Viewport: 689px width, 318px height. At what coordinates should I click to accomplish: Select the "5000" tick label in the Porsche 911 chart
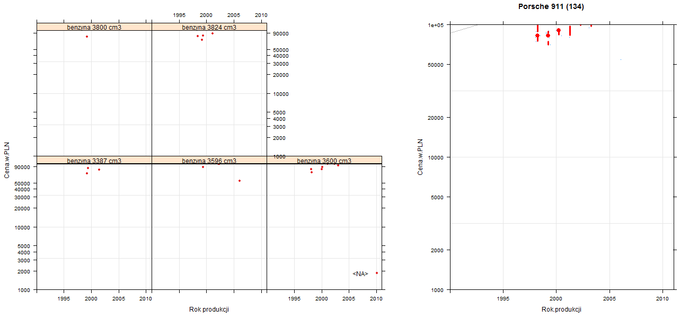[438, 197]
